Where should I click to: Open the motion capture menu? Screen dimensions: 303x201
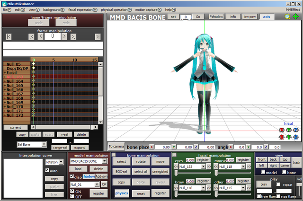[x=148, y=9]
